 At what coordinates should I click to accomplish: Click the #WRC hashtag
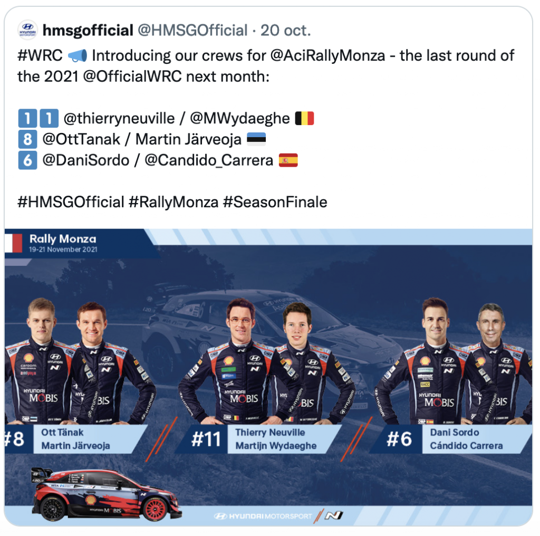[x=40, y=55]
